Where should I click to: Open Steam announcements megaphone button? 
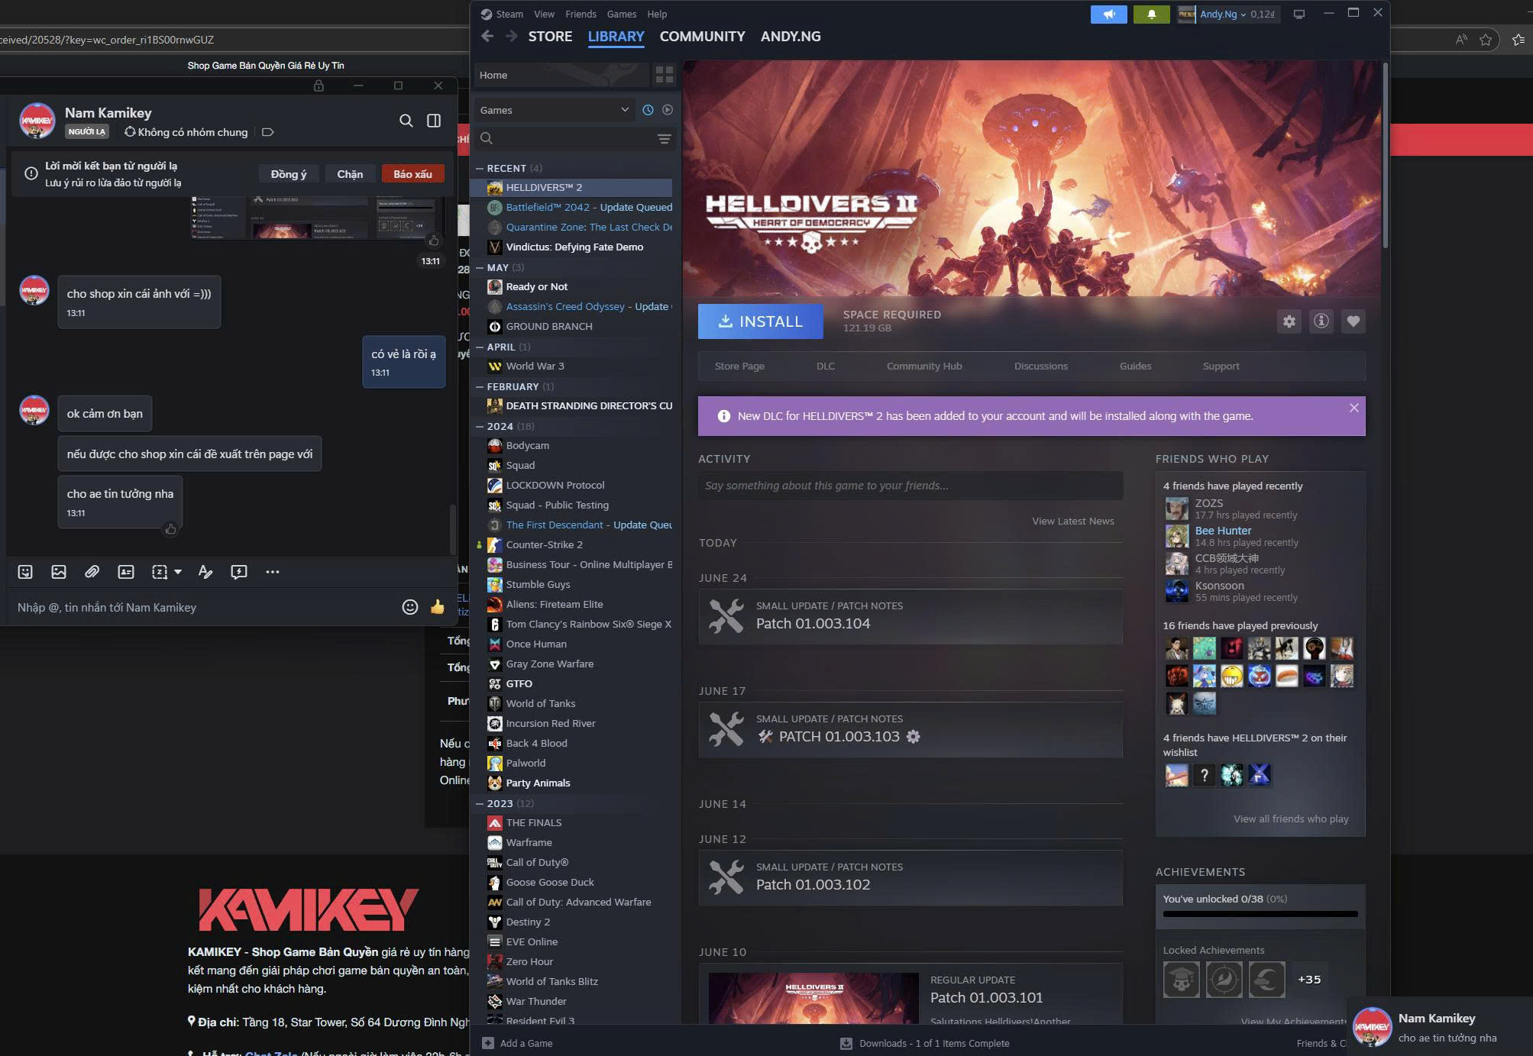pos(1108,14)
